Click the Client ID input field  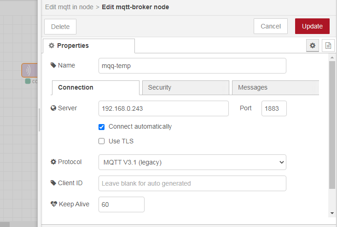192,183
